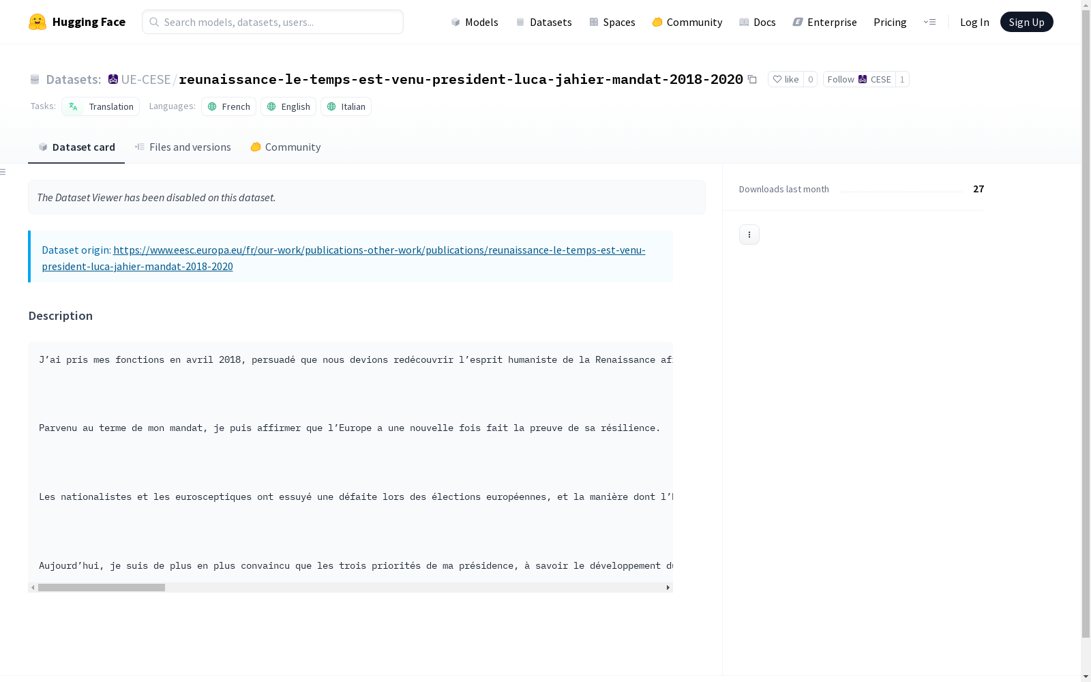Open the Community nav item

pos(687,22)
